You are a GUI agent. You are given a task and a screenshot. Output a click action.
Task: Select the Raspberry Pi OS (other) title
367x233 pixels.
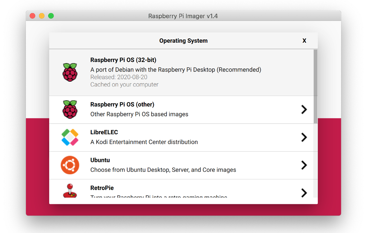coord(122,104)
